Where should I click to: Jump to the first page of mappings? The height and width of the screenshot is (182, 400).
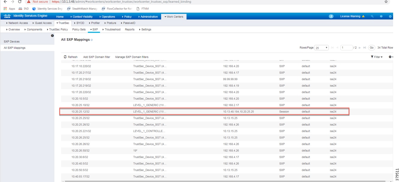click(x=332, y=48)
